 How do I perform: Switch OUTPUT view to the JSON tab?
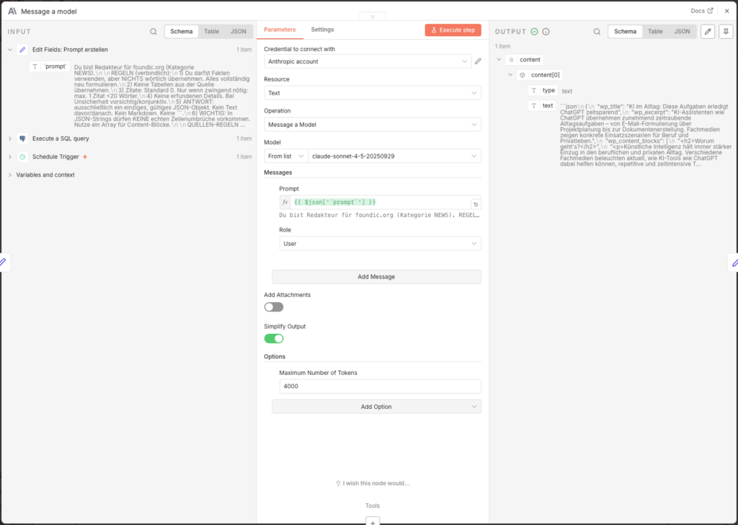[x=682, y=32]
